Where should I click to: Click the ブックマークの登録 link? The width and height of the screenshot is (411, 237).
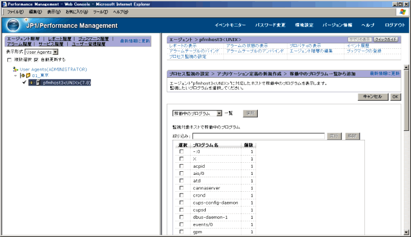(364, 51)
